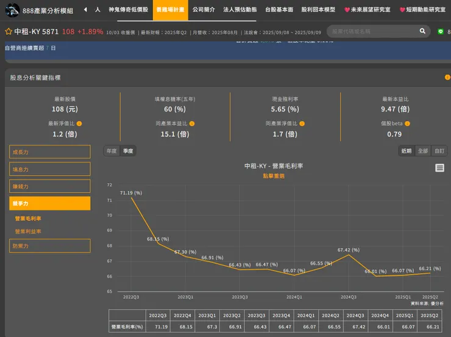Click the heart icon of 未來展望研究室

347,10
